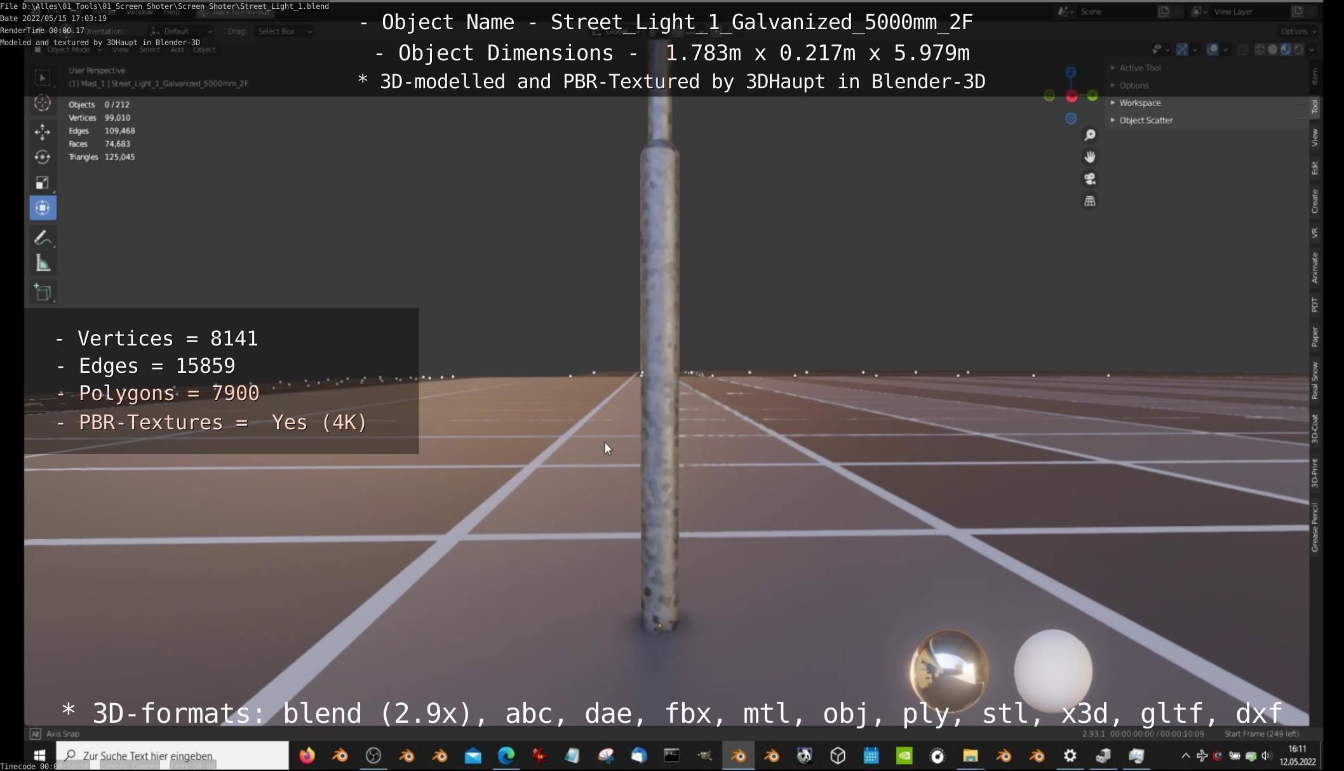Select the Add Cube tool
Image resolution: width=1344 pixels, height=771 pixels.
click(43, 292)
